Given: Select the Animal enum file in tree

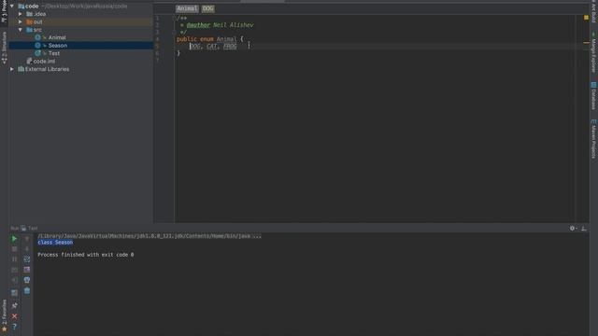Looking at the screenshot, I should (57, 37).
